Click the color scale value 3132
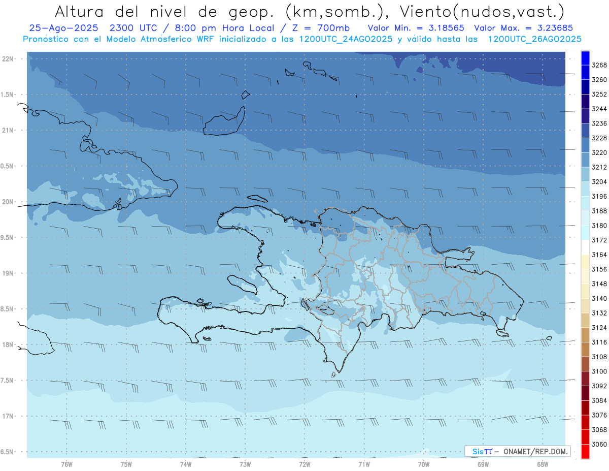Viewport: 609px width, 471px height. [599, 313]
